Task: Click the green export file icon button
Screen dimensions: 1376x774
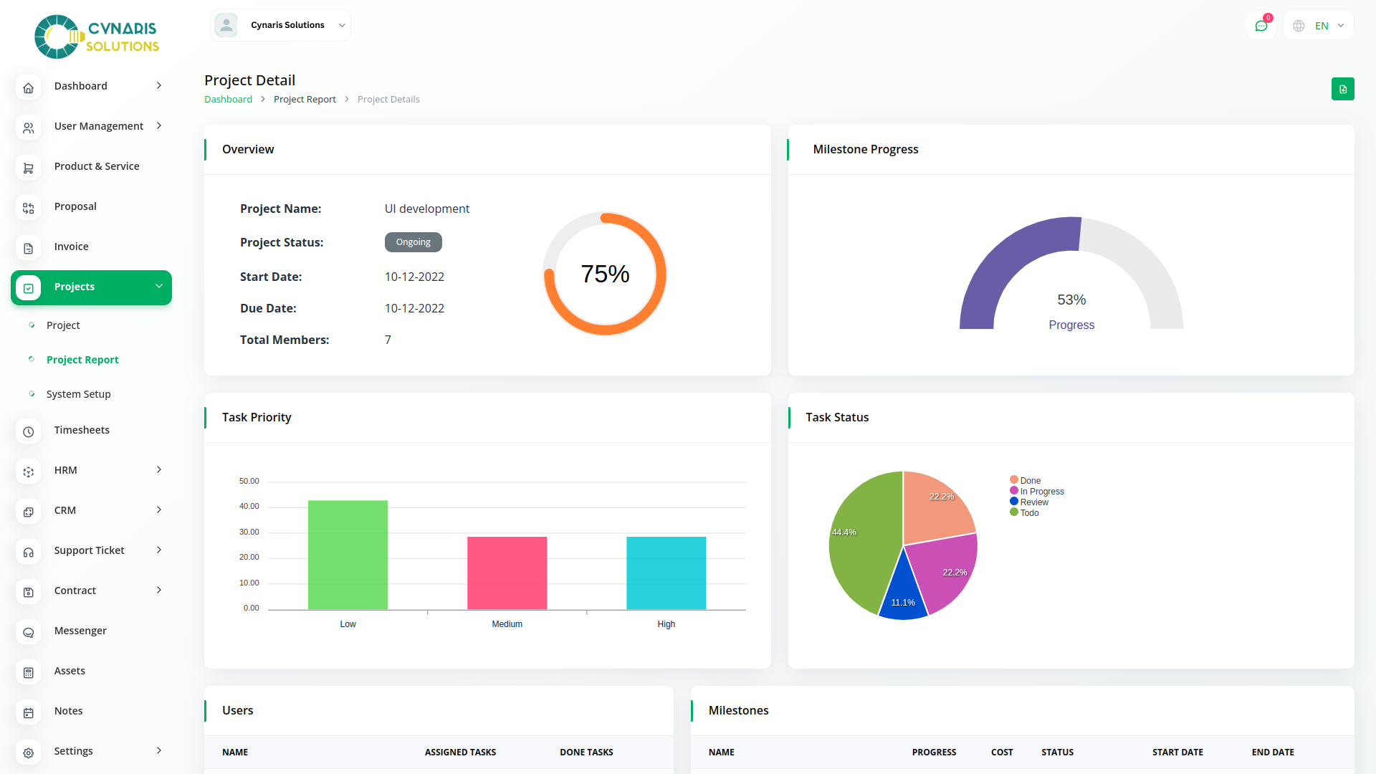Action: (x=1342, y=89)
